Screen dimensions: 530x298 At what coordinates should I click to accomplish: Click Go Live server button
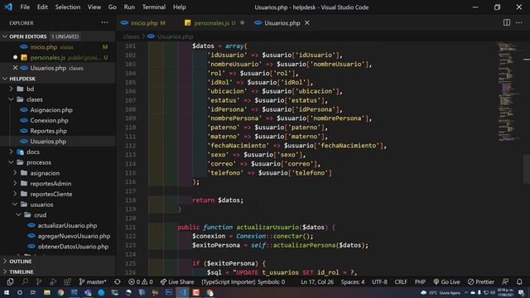tap(446, 281)
